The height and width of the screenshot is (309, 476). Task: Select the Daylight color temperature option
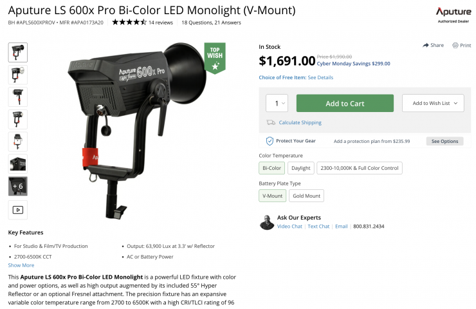(300, 168)
